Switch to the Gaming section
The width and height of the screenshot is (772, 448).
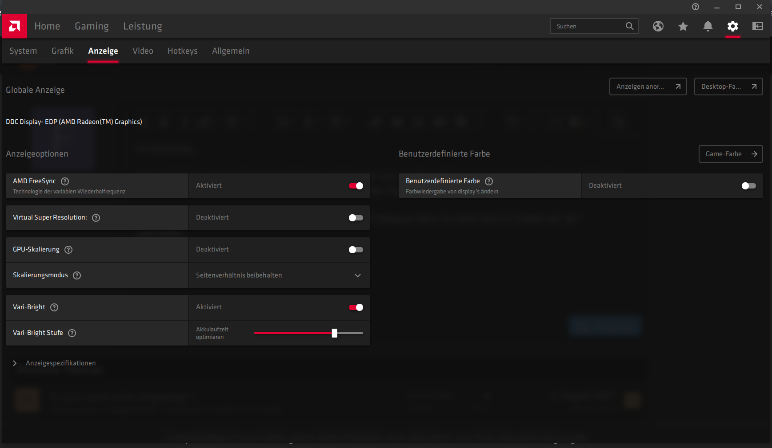pos(92,26)
